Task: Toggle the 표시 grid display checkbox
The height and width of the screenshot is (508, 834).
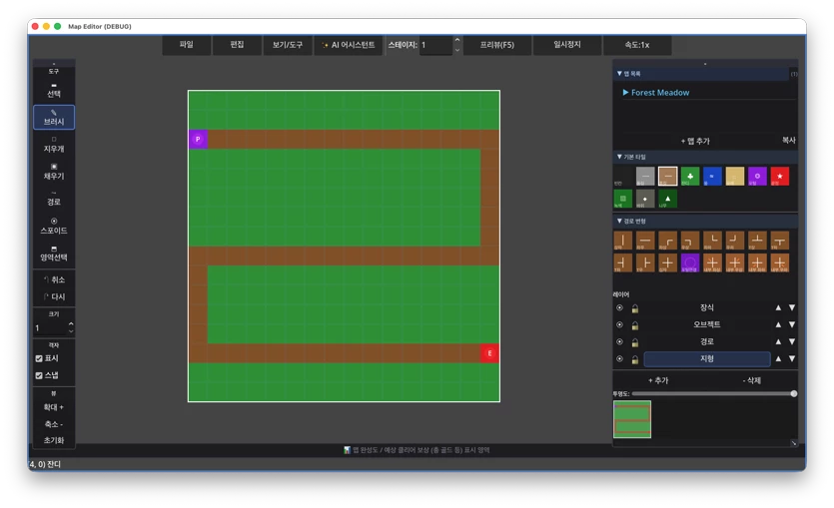Action: (x=39, y=358)
